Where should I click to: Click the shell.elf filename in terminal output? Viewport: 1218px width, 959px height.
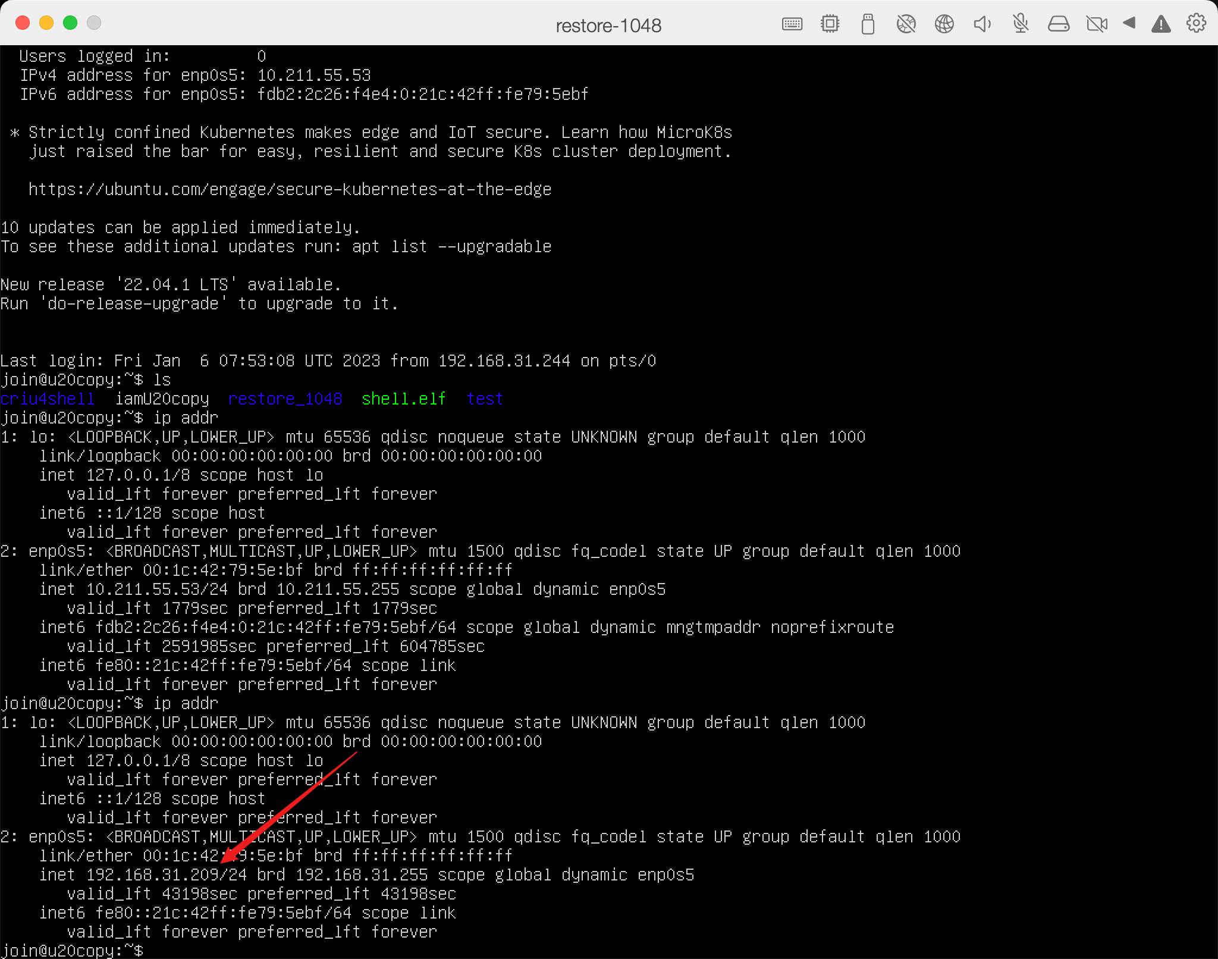click(403, 399)
